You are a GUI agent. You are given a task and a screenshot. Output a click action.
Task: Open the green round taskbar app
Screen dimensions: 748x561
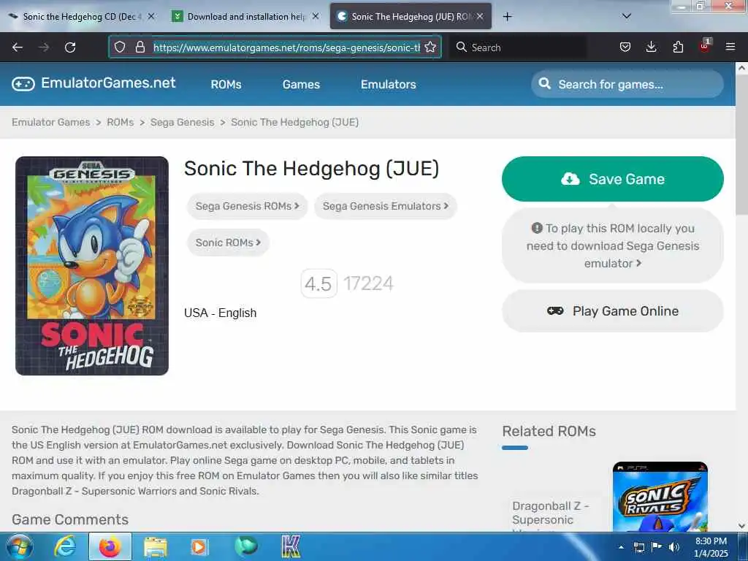tap(245, 546)
